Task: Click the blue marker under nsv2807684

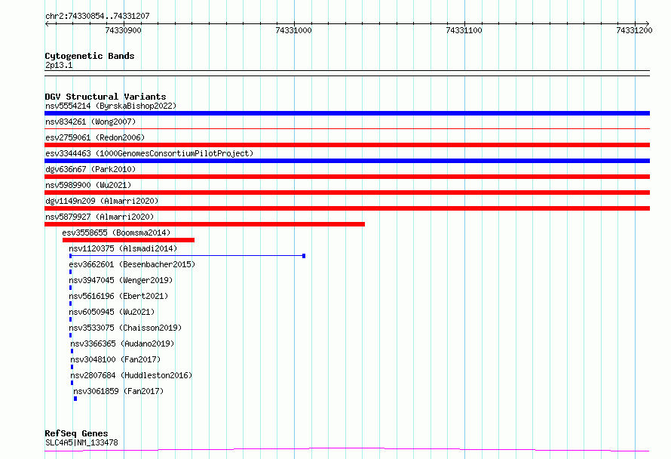Action: click(x=72, y=383)
